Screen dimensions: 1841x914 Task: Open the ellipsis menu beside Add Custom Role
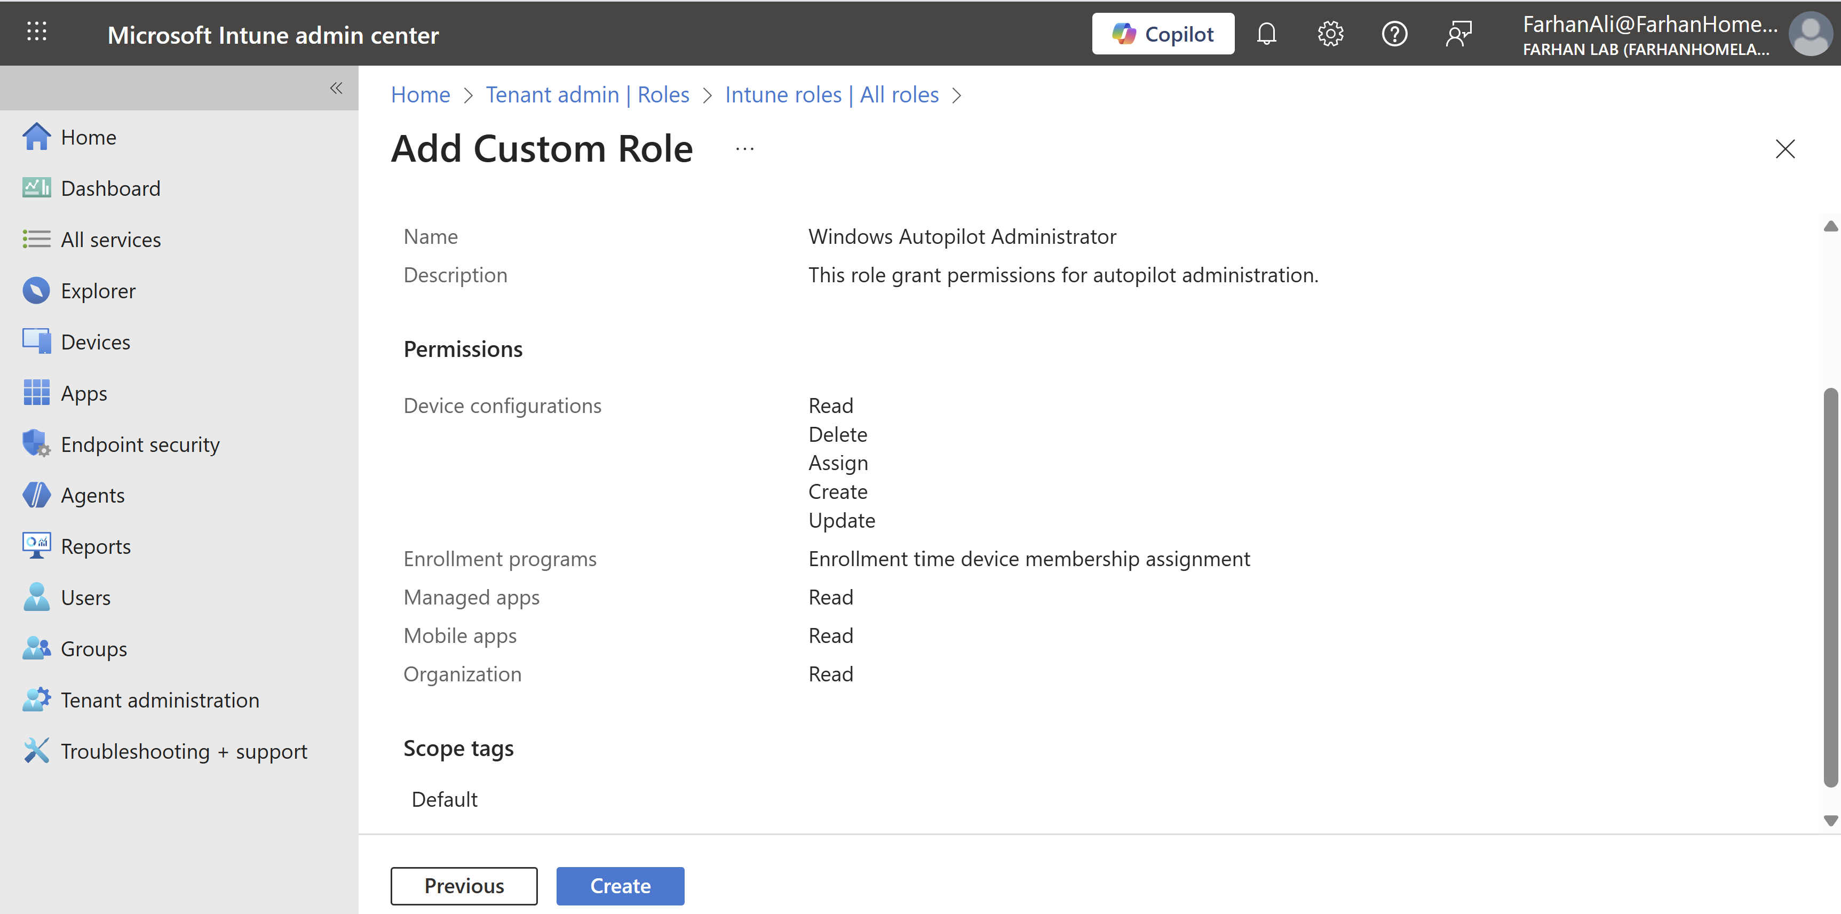744,149
